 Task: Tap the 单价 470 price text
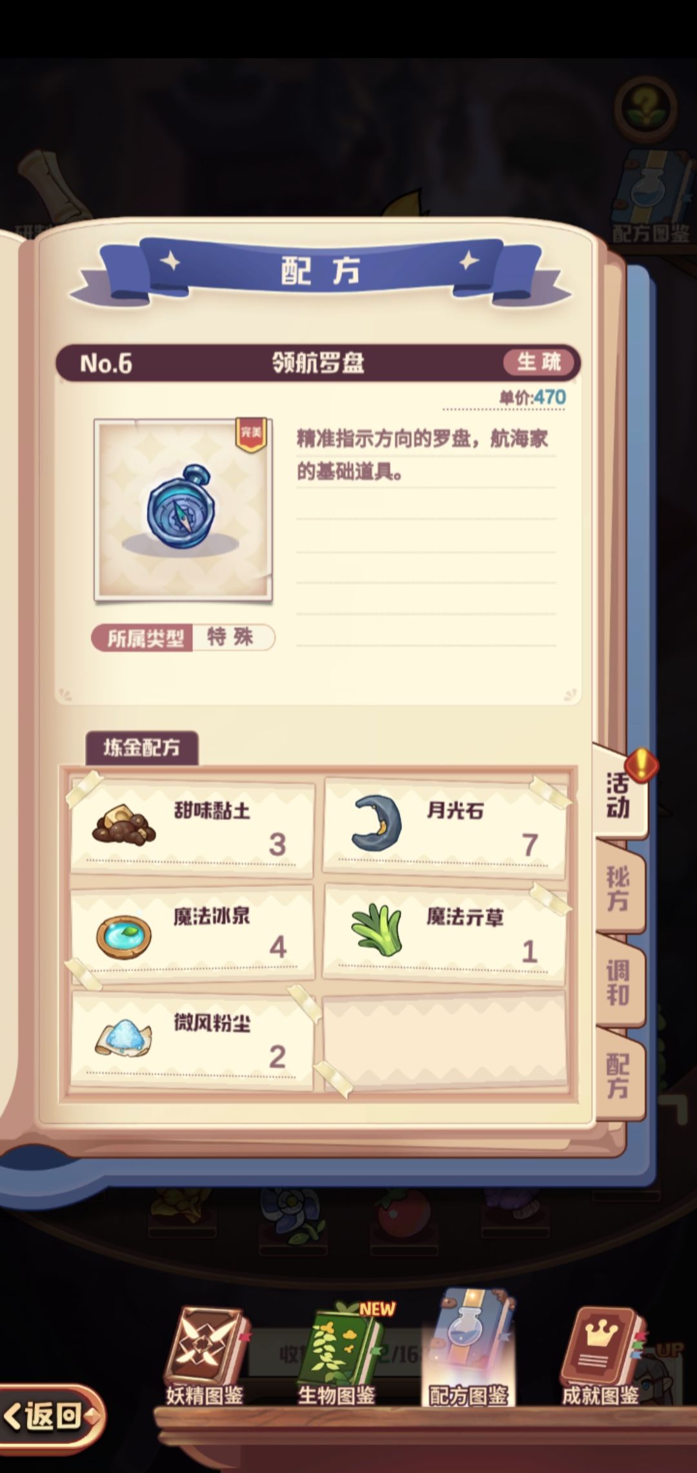coord(532,397)
